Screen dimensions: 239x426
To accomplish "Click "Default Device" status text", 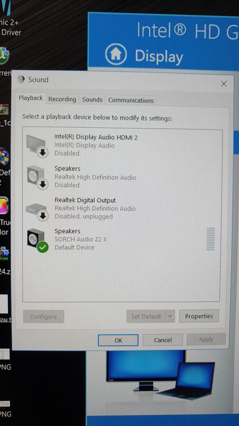I will [74, 248].
